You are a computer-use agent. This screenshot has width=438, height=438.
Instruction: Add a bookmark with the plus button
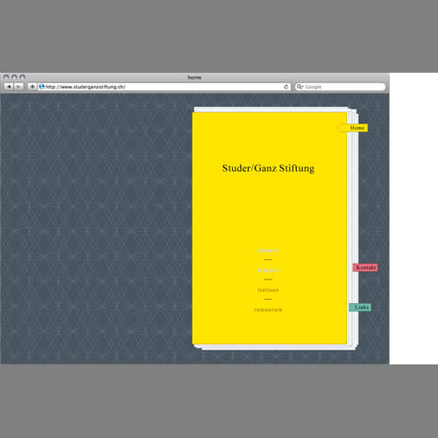32,87
